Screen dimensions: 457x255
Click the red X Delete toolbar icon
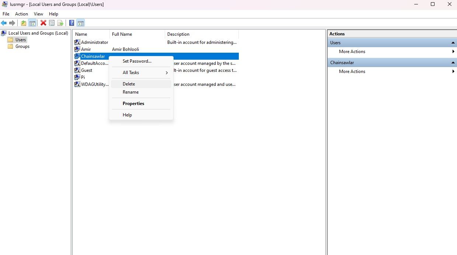click(x=43, y=23)
